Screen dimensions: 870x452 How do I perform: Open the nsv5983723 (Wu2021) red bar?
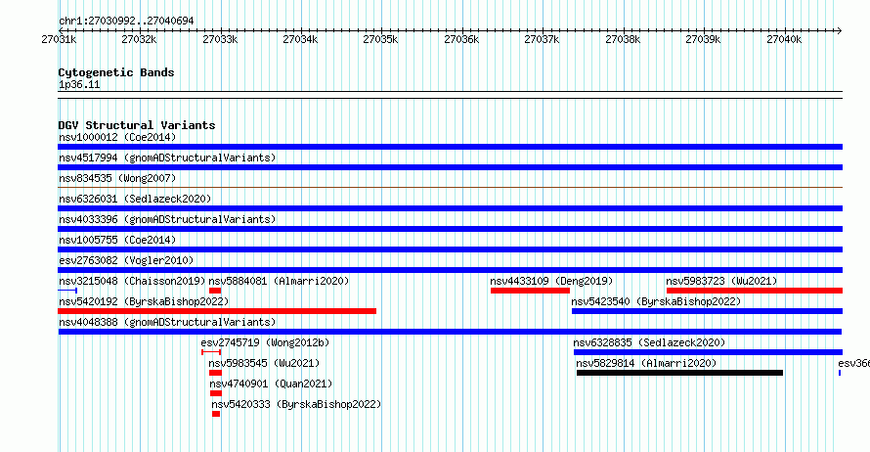coord(755,291)
